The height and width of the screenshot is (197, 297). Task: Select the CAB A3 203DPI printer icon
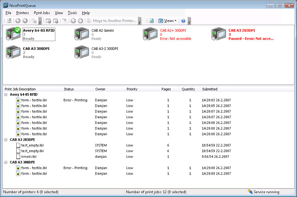coord(219,34)
